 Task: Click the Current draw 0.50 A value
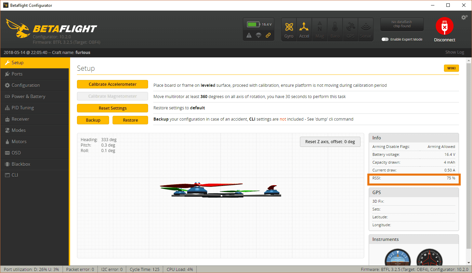pos(449,170)
